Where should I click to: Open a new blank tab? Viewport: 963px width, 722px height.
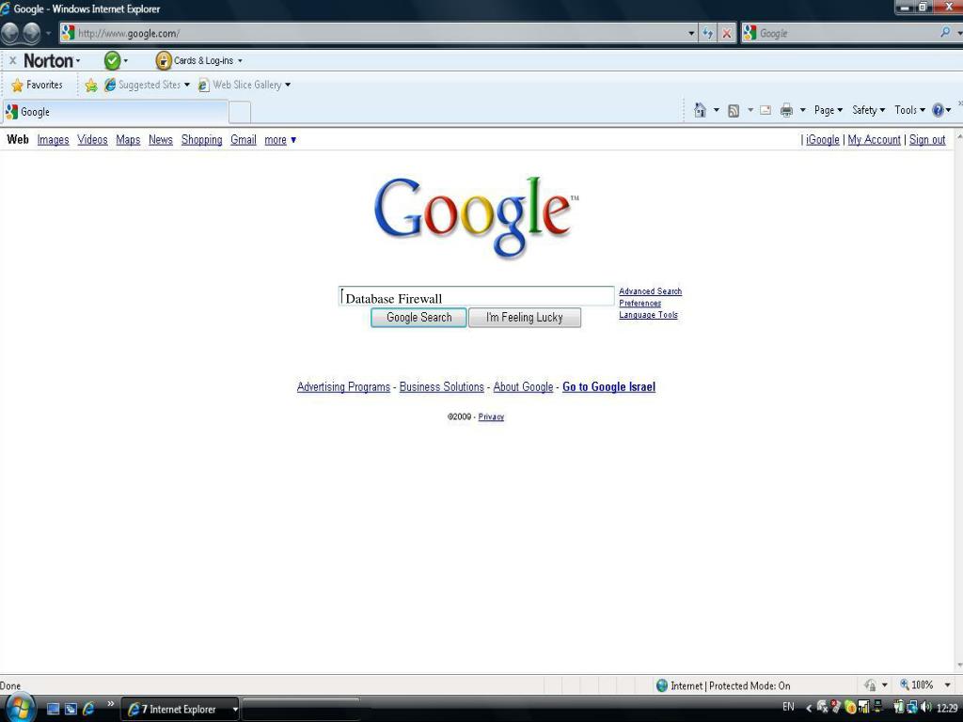coord(240,113)
